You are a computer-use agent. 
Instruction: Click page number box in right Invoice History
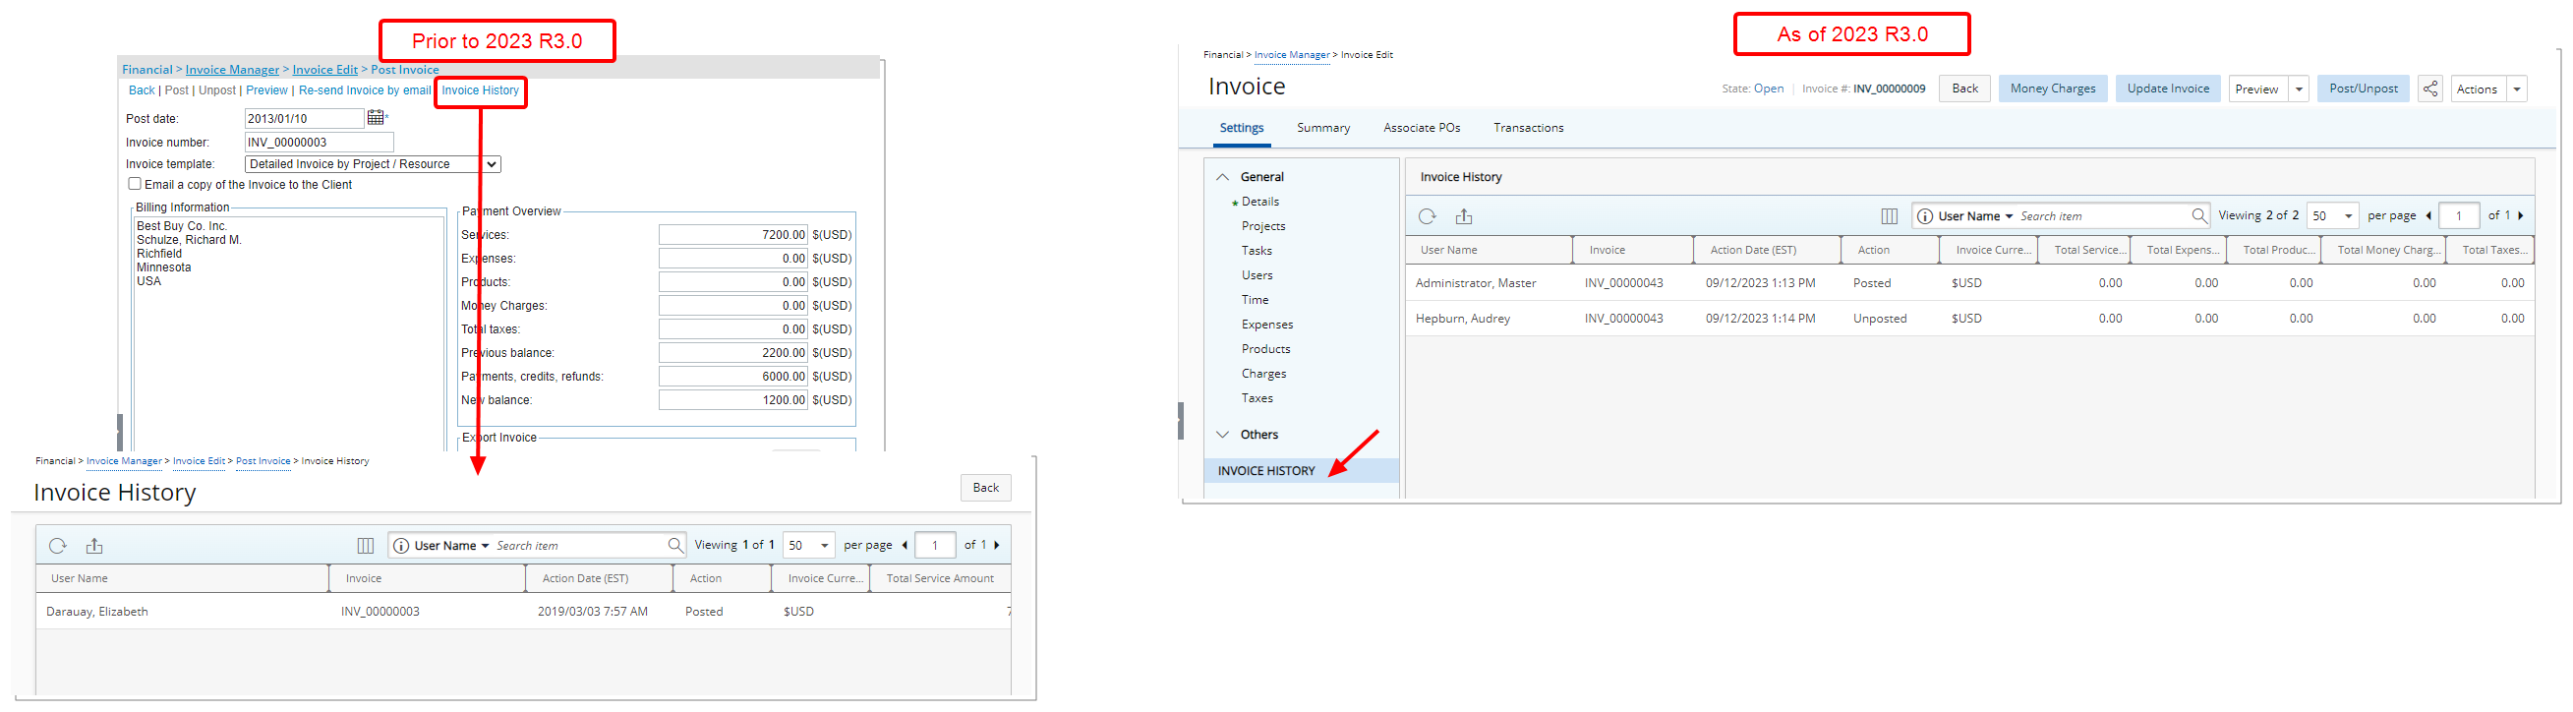click(x=2458, y=215)
